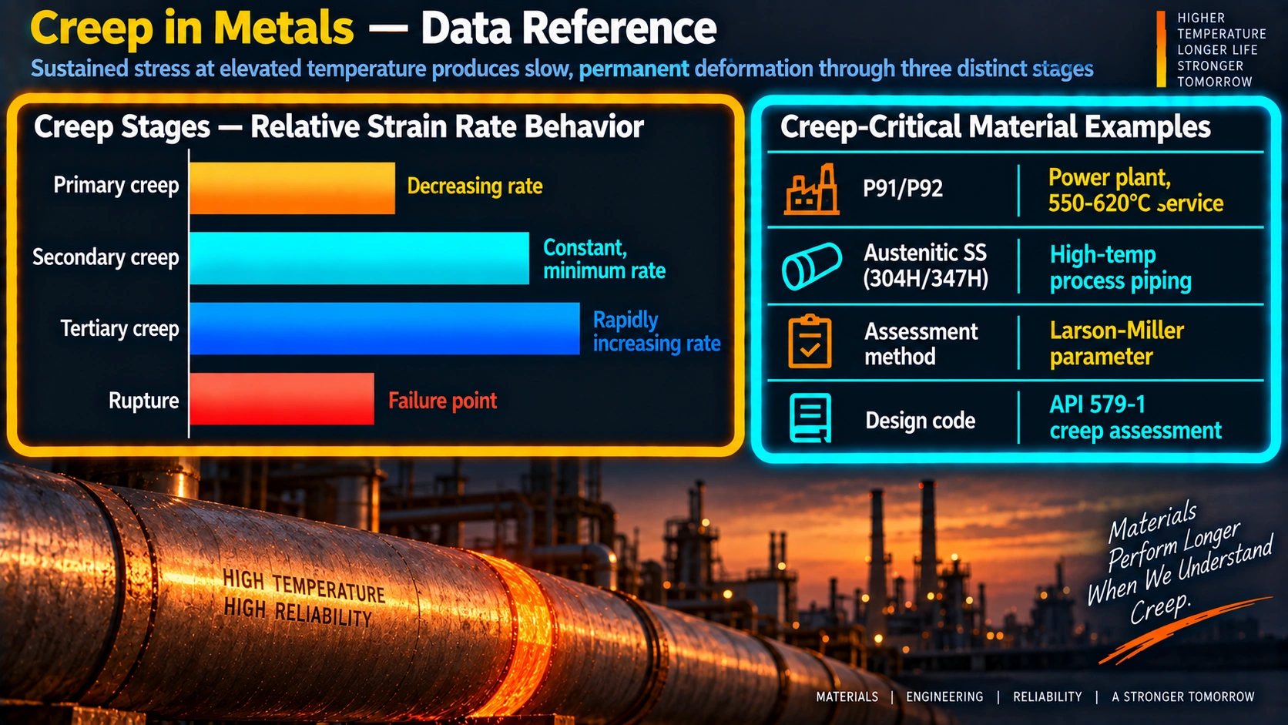Click the "High-temp process piping" text

1121,267
